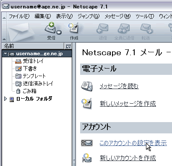Click the Netscape envelope icon in title bar
Screen dimensions: 172x166
click(6, 6)
